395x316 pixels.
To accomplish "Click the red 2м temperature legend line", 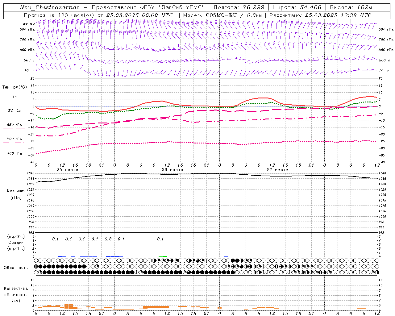I will pos(14,100).
